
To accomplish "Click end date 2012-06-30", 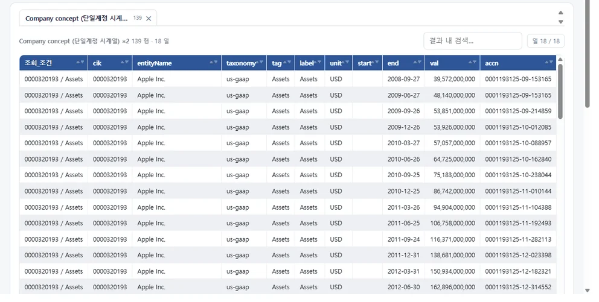I will (x=403, y=287).
